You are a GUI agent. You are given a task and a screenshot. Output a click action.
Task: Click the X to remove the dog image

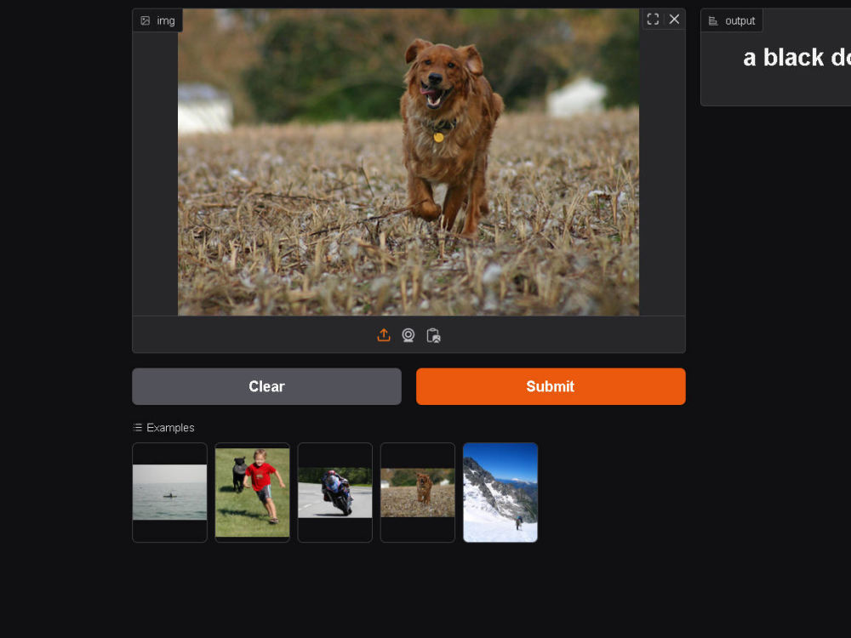tap(674, 19)
